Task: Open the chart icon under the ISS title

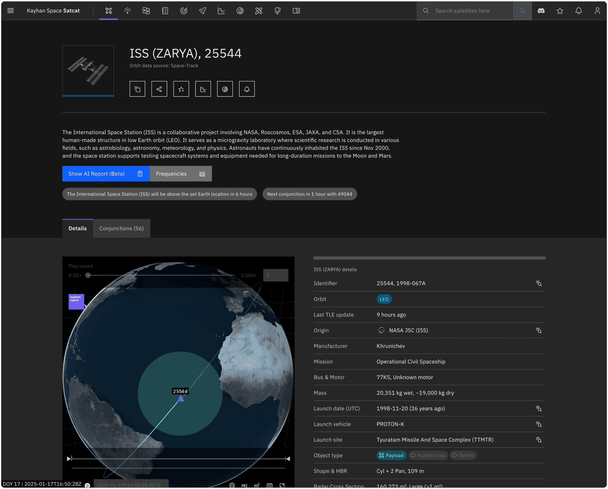Action: tap(203, 89)
